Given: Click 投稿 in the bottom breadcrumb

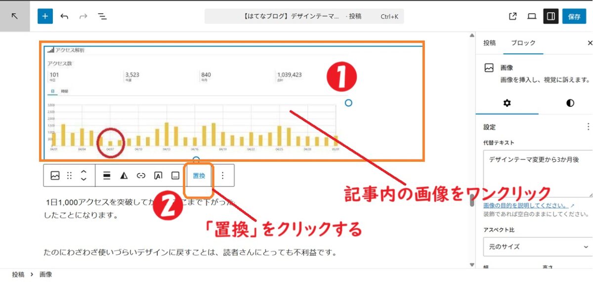Looking at the screenshot, I should (x=18, y=274).
